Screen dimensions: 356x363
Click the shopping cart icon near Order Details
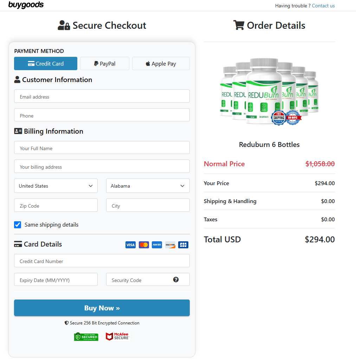click(x=239, y=25)
